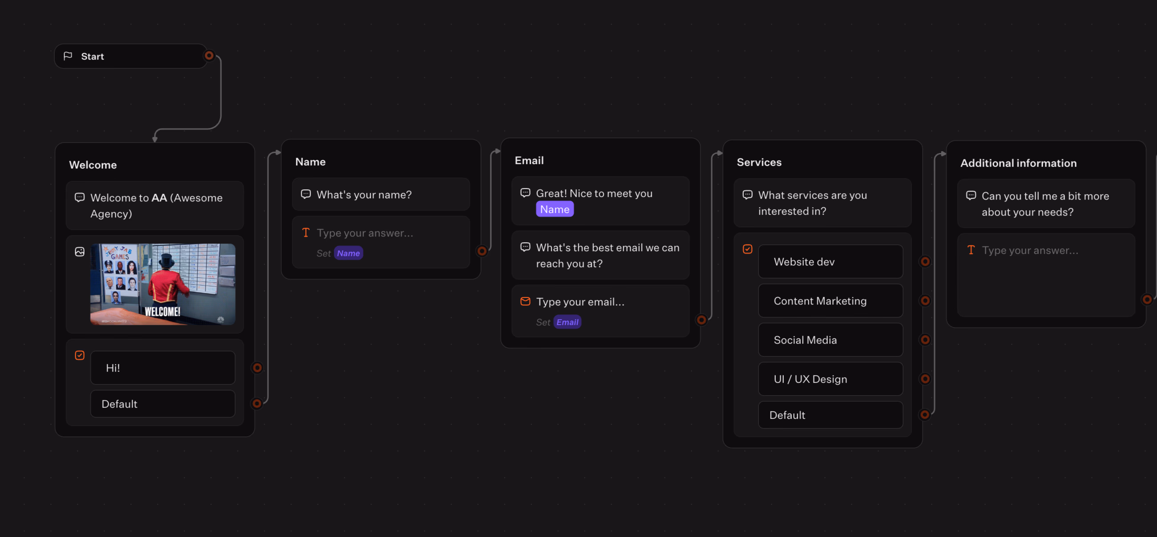Screen dimensions: 1157x537
Task: Click the "Type your email..." input block
Action: tap(600, 311)
